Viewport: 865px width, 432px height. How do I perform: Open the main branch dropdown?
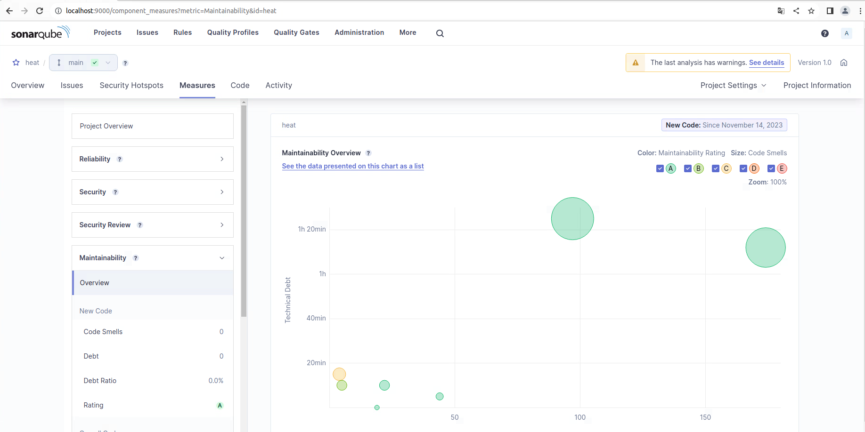83,63
